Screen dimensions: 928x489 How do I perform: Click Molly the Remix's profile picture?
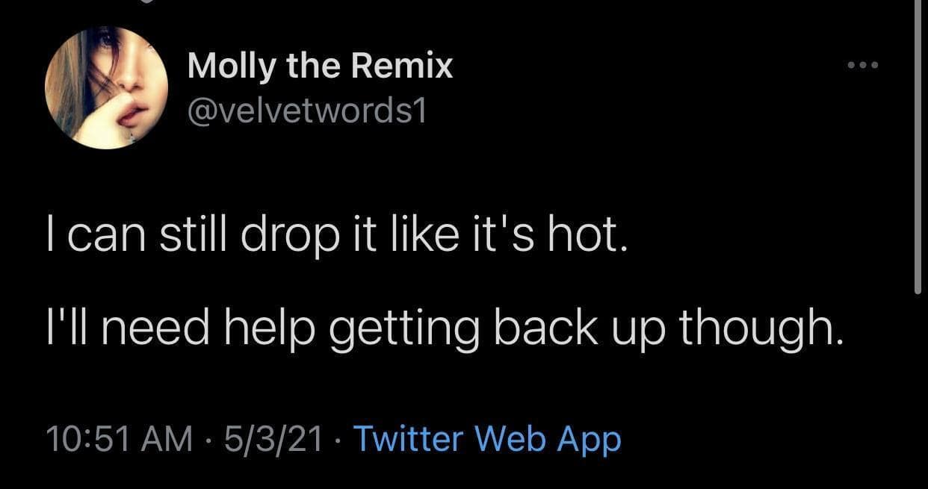[106, 87]
